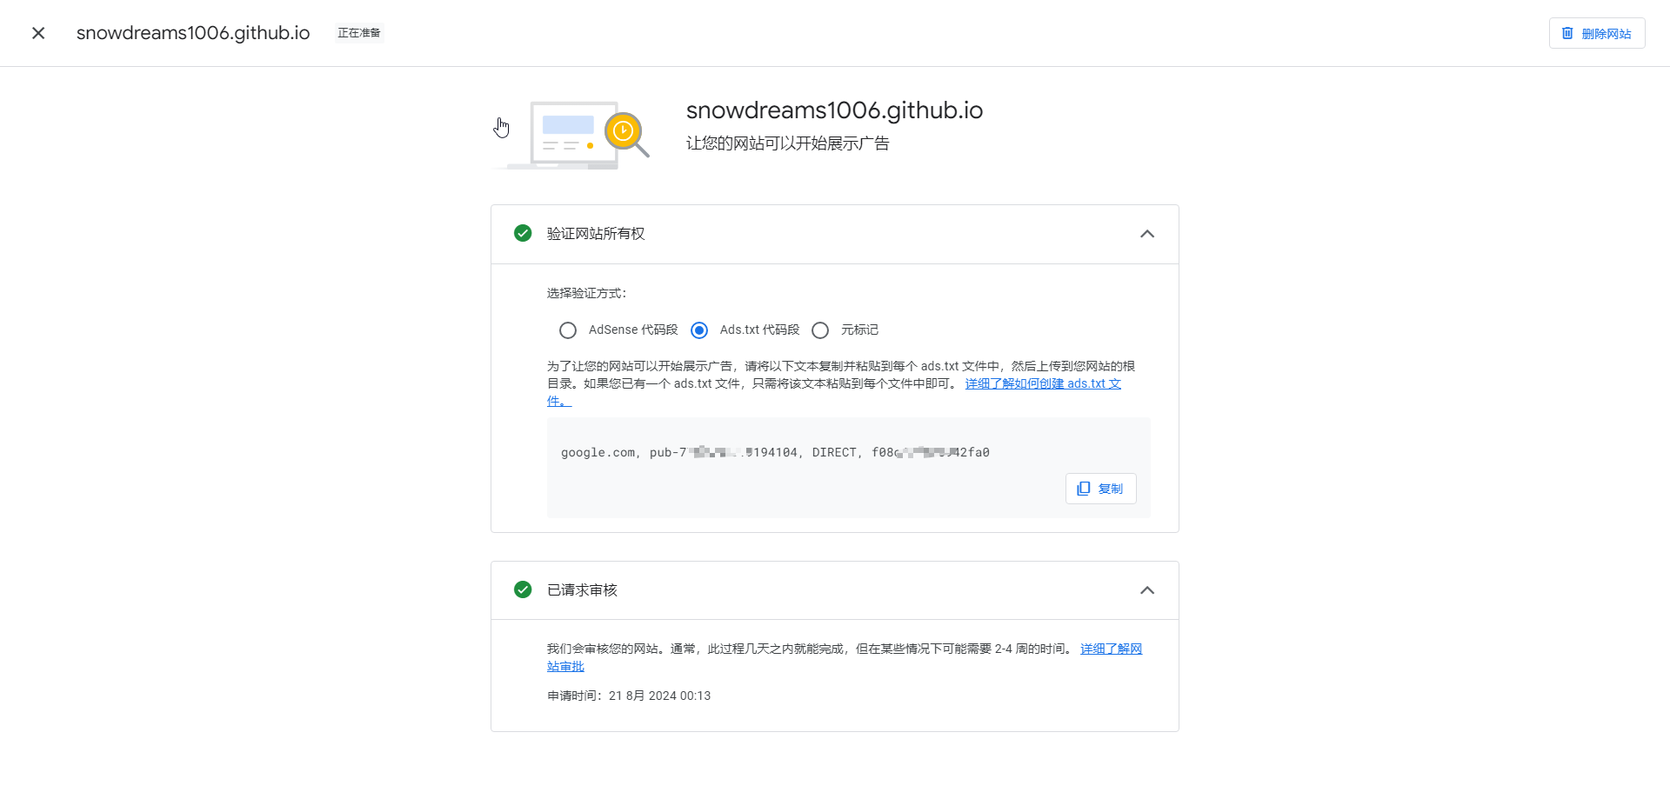1670x799 pixels.
Task: Select the Ads.txt 代码段 radio option
Action: (x=699, y=330)
